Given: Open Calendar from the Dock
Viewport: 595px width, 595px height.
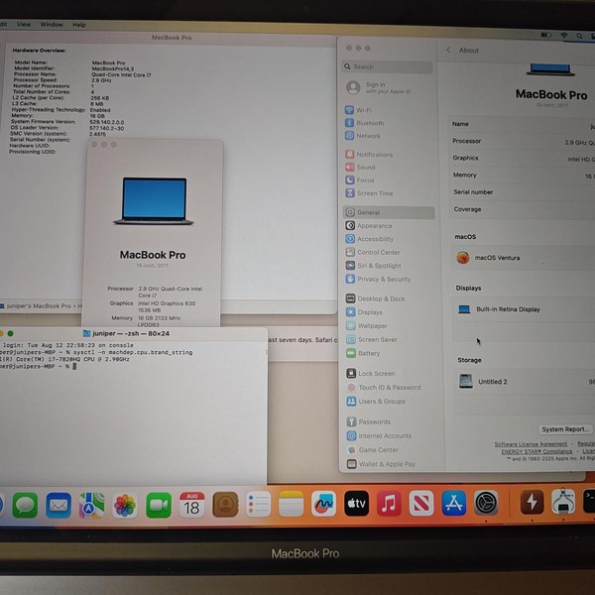Looking at the screenshot, I should (x=192, y=505).
